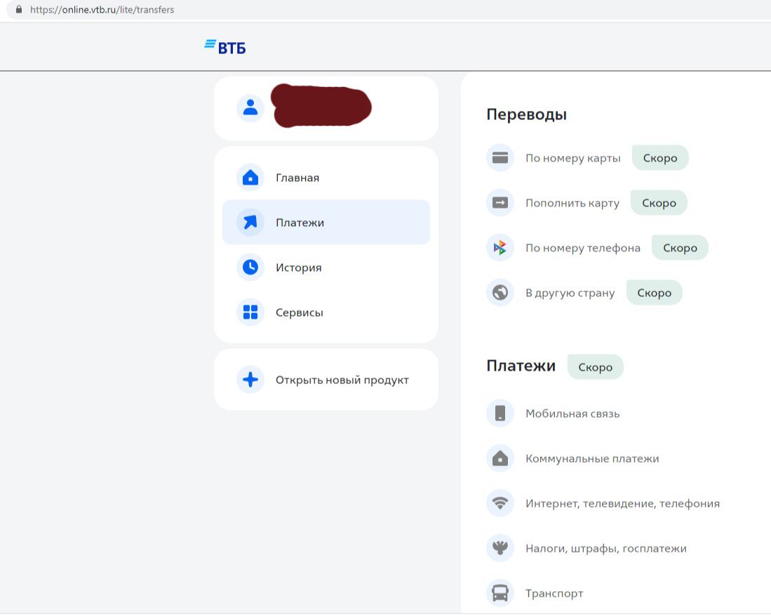Click the clock icon beside История
This screenshot has width=771, height=615.
250,267
